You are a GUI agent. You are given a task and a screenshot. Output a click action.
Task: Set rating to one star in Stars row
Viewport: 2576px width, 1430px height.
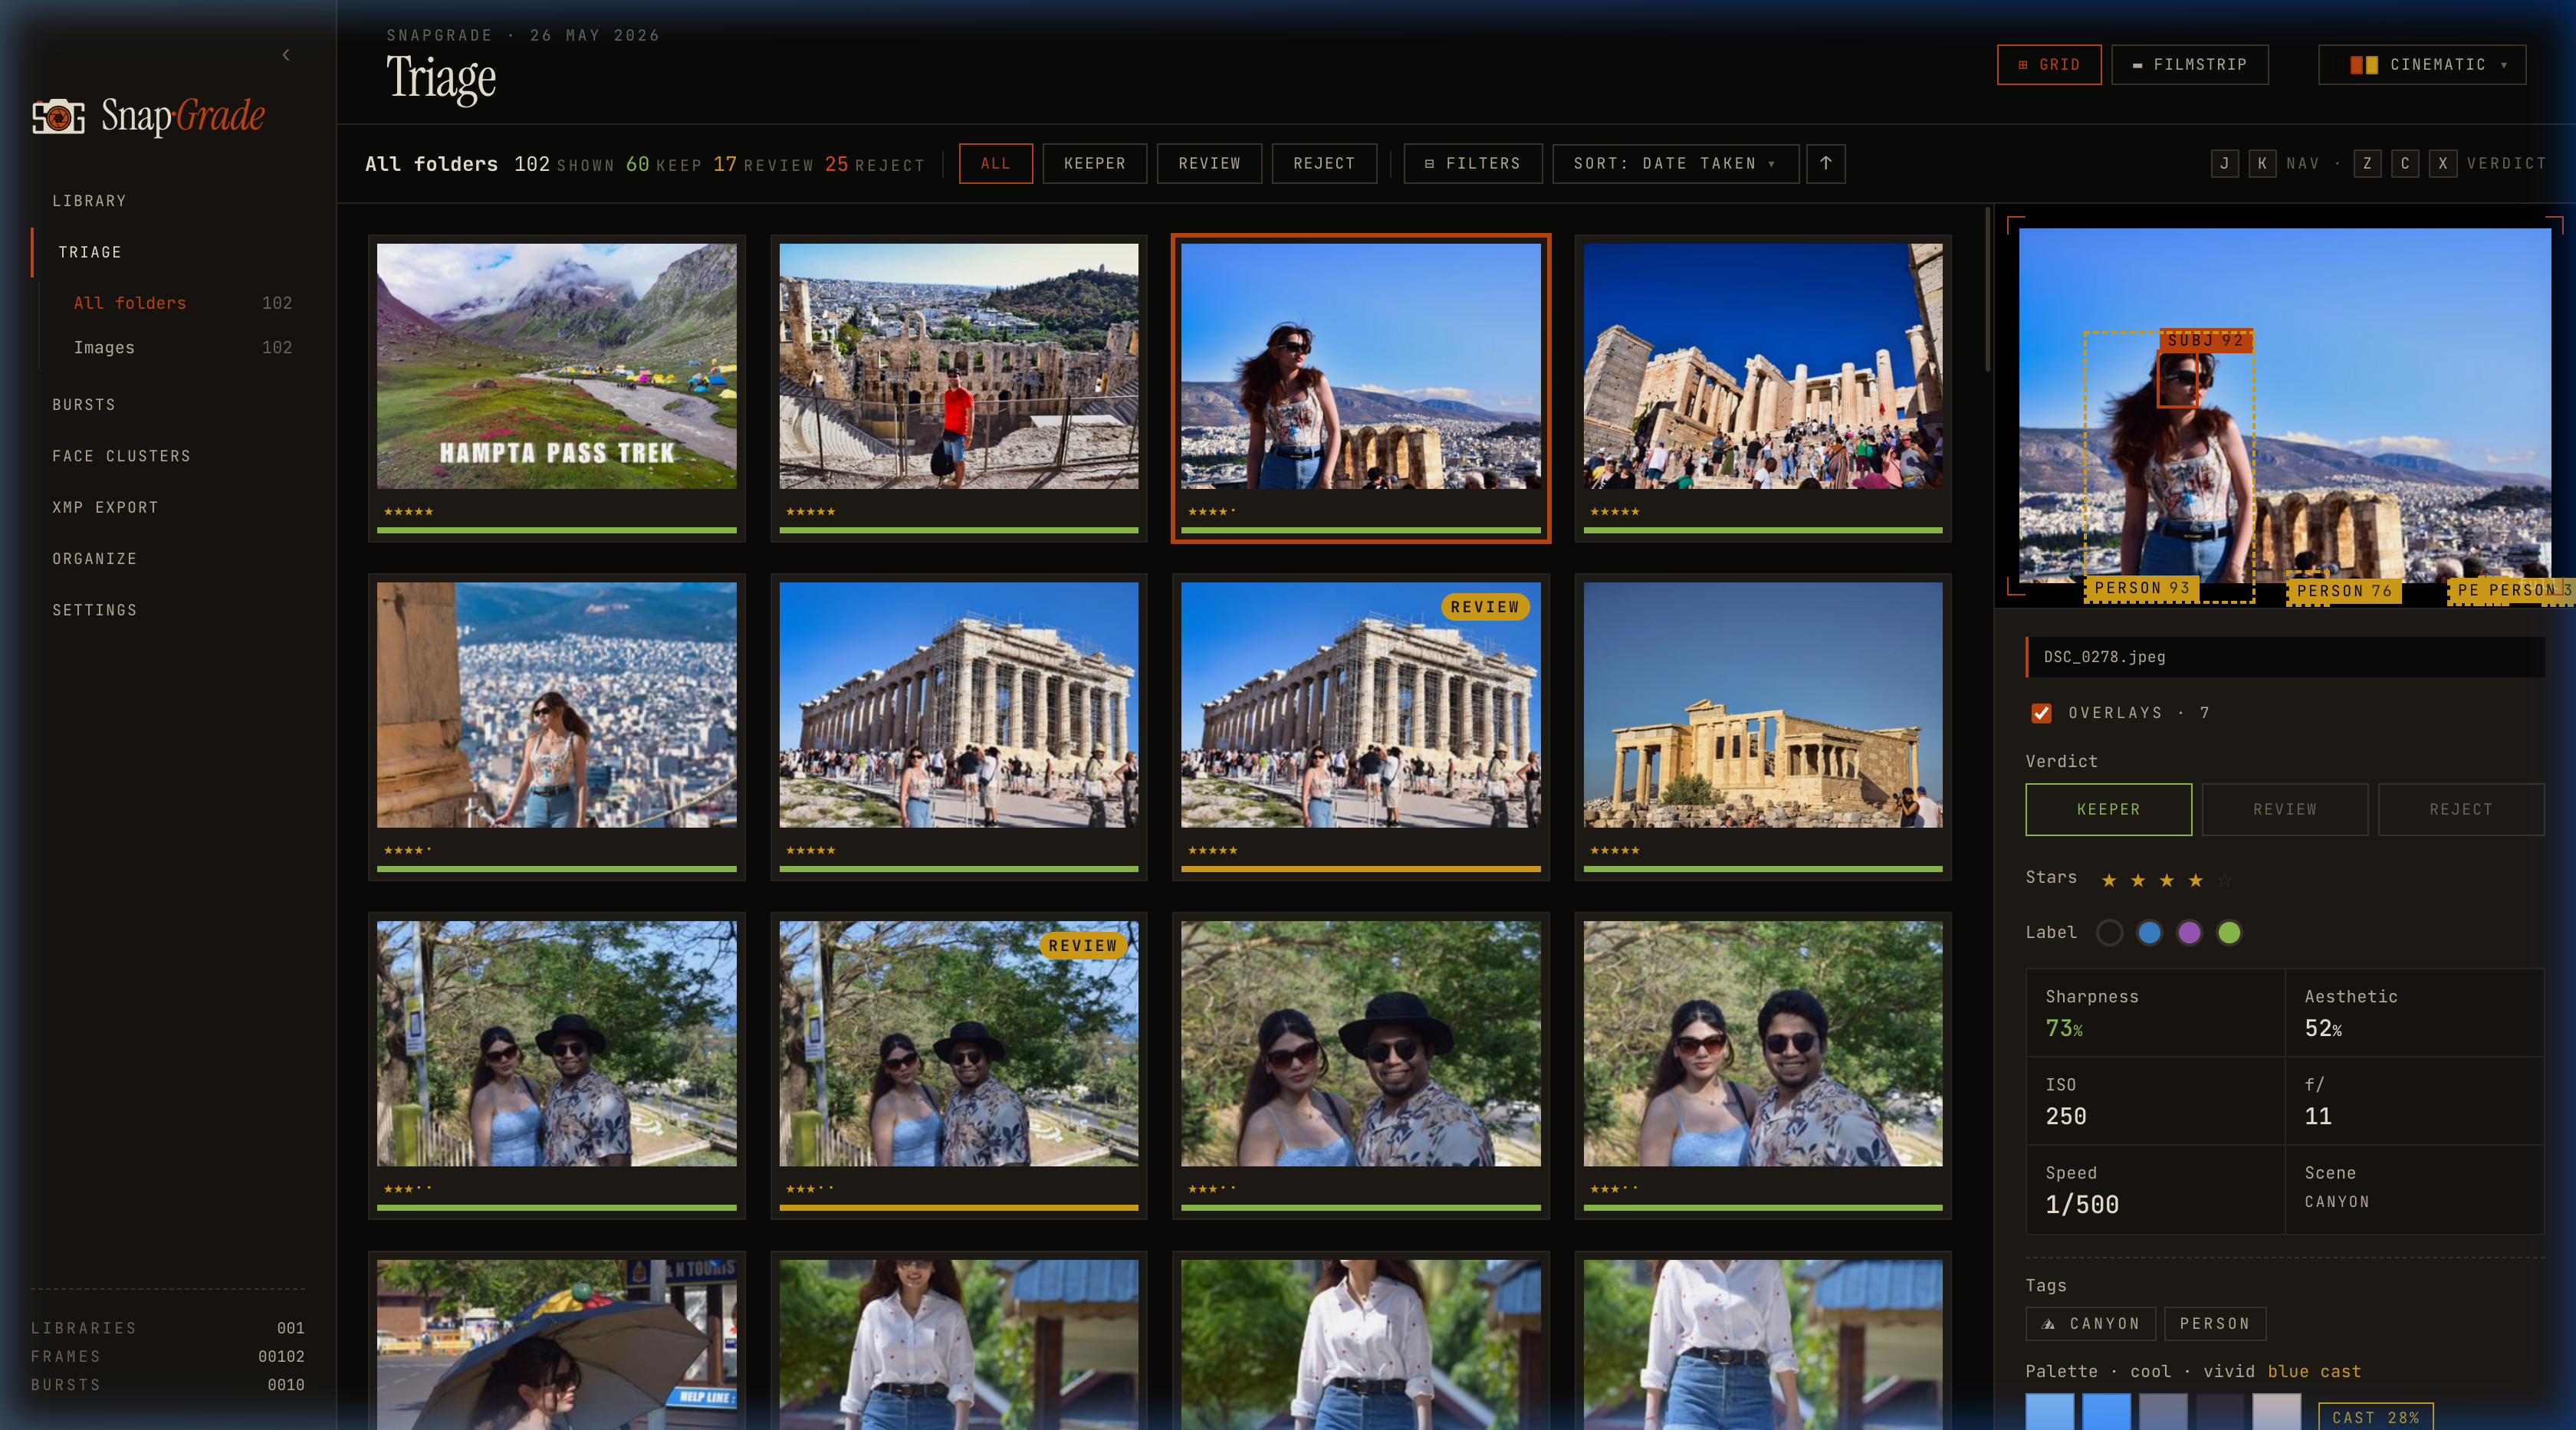[x=2108, y=880]
